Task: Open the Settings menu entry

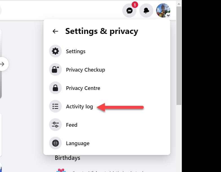Action: coord(107,51)
